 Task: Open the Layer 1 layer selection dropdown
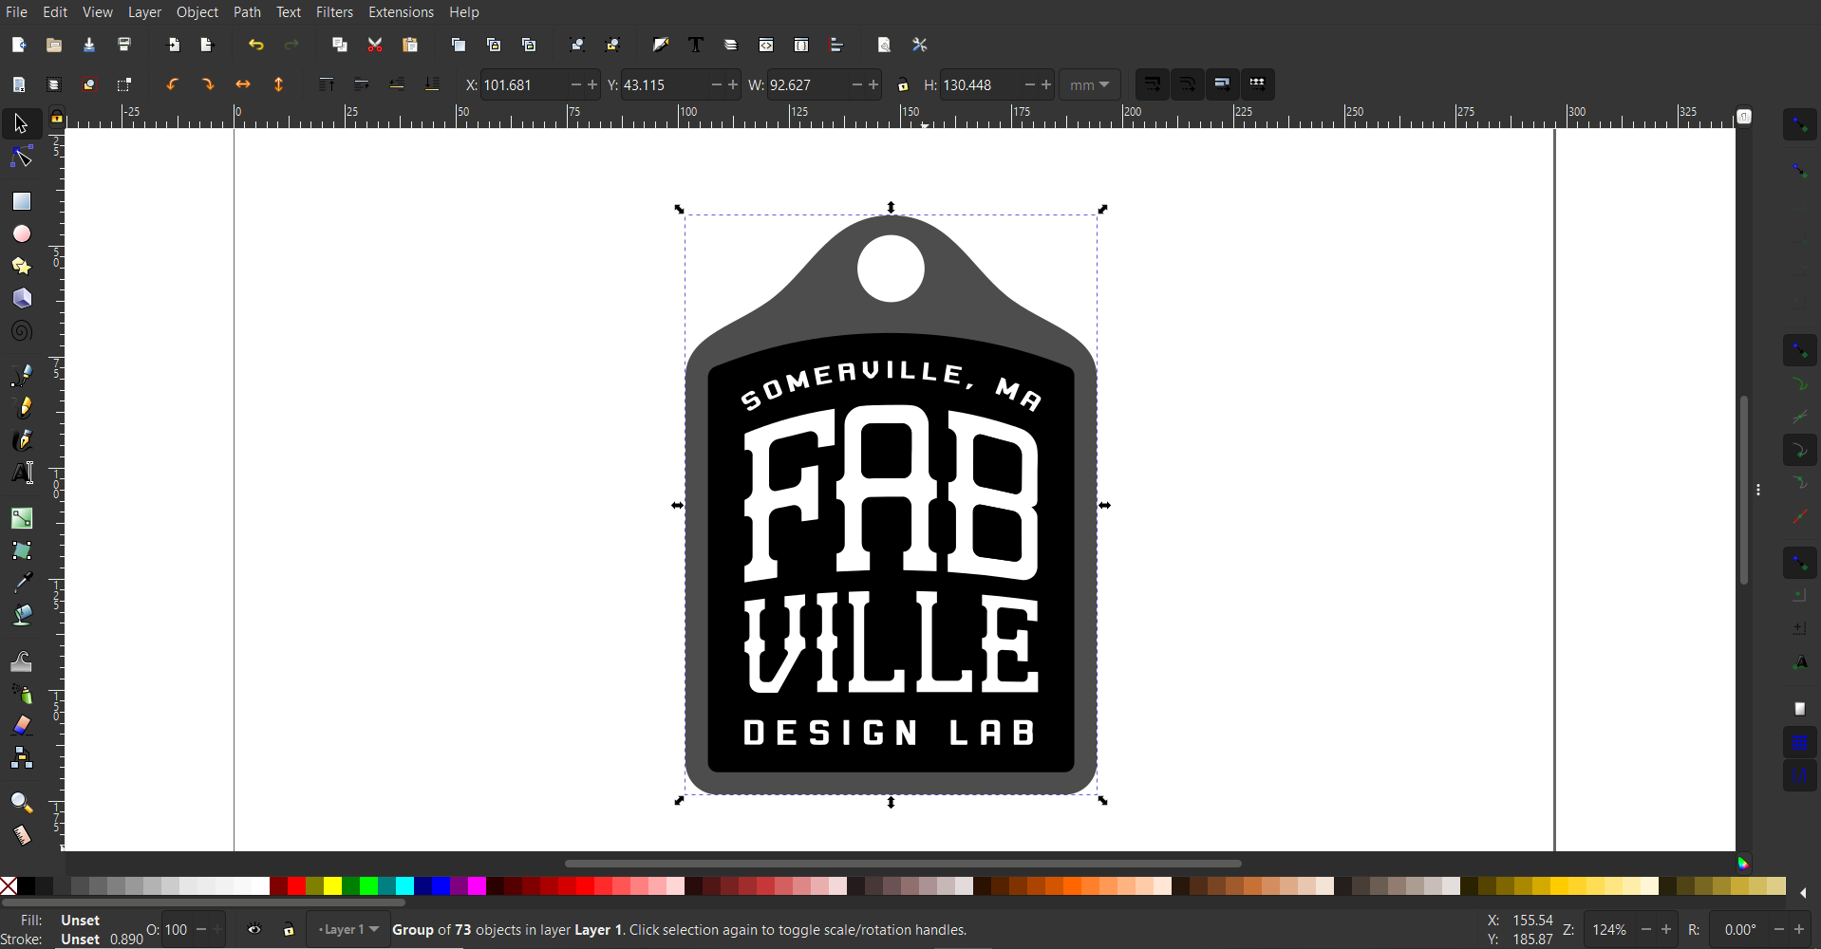(348, 930)
